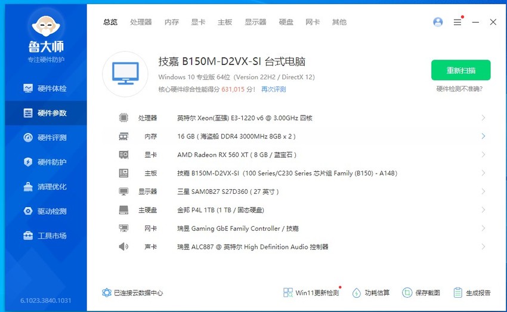Click the 再次评测 link
This screenshot has height=312, width=507.
274,89
